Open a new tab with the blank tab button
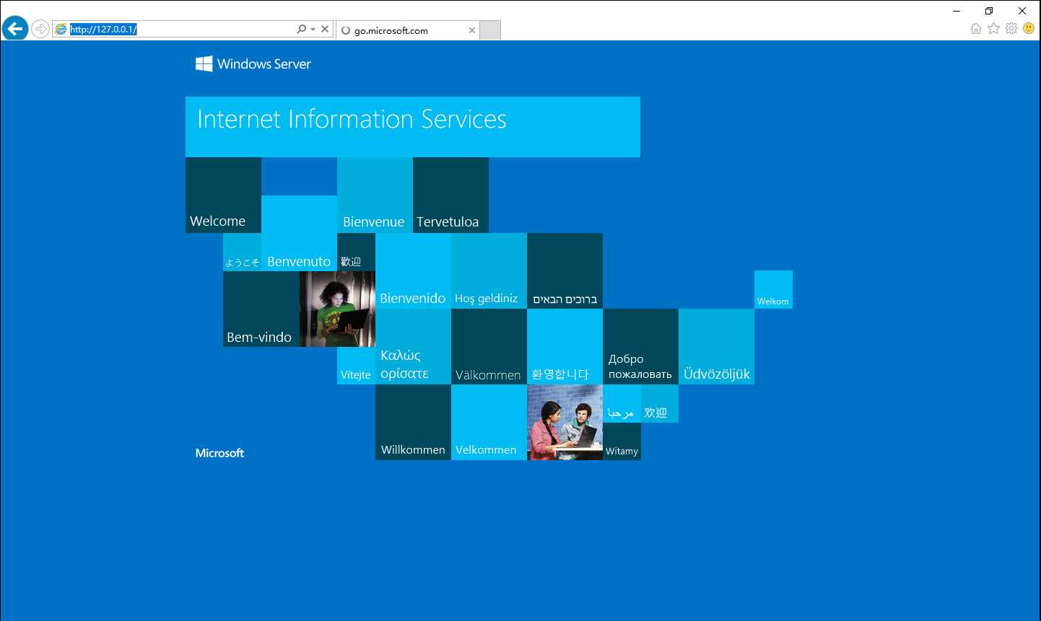This screenshot has height=621, width=1041. click(490, 30)
